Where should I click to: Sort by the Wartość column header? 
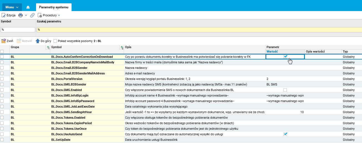click(272, 51)
